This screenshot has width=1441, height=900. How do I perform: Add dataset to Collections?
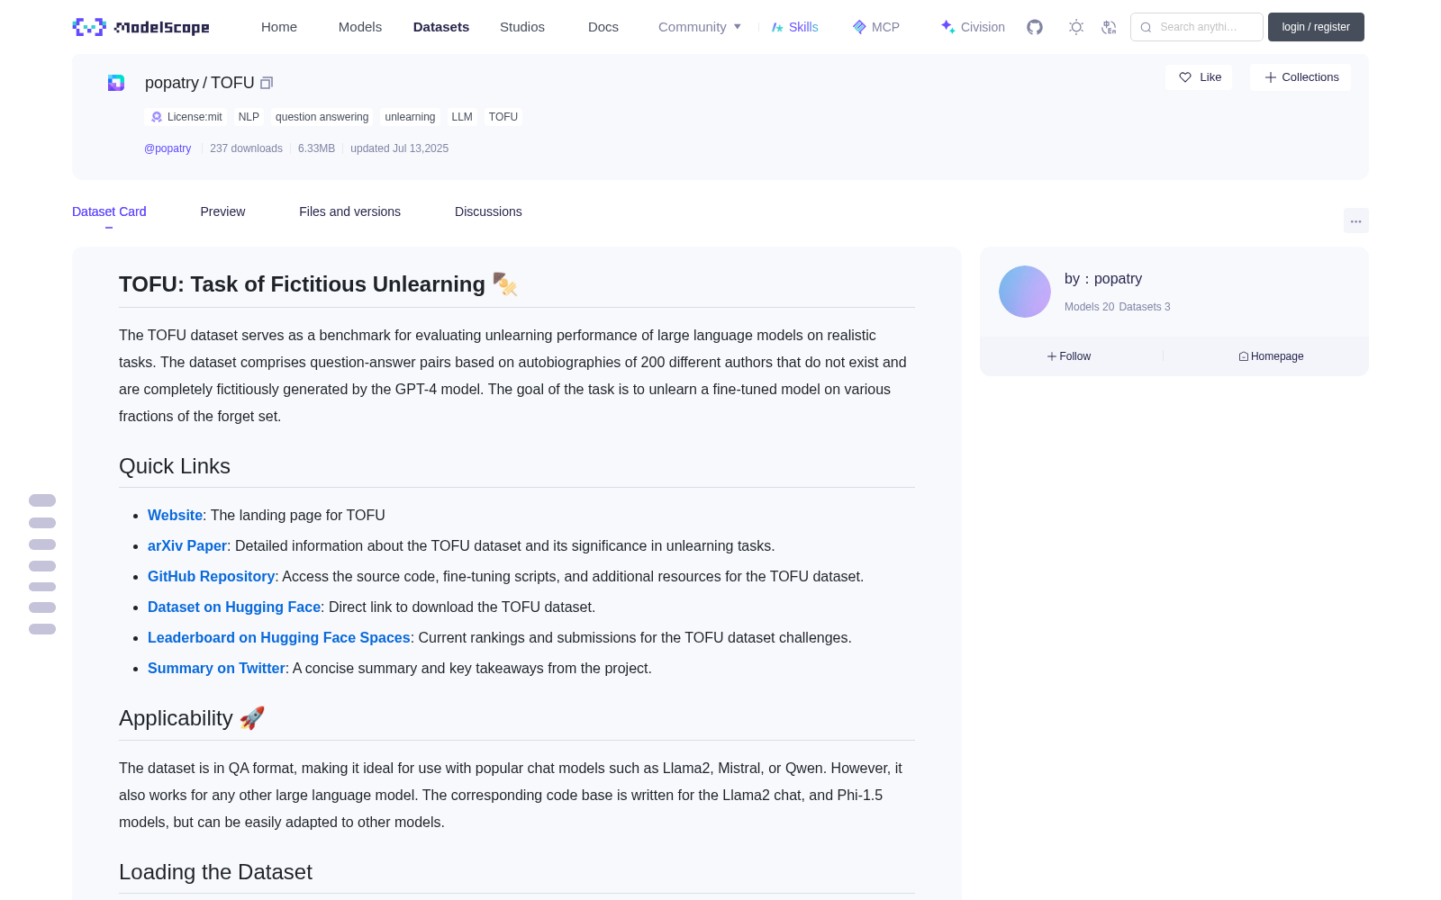(x=1301, y=77)
